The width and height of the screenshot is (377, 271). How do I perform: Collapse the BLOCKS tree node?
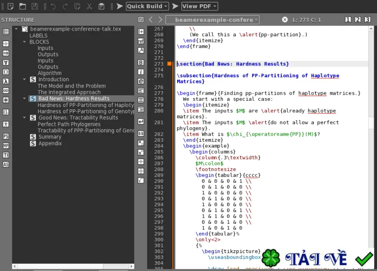(25, 42)
